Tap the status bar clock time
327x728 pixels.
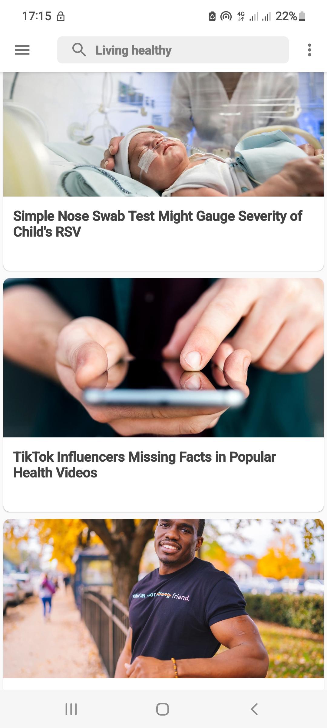coord(37,16)
